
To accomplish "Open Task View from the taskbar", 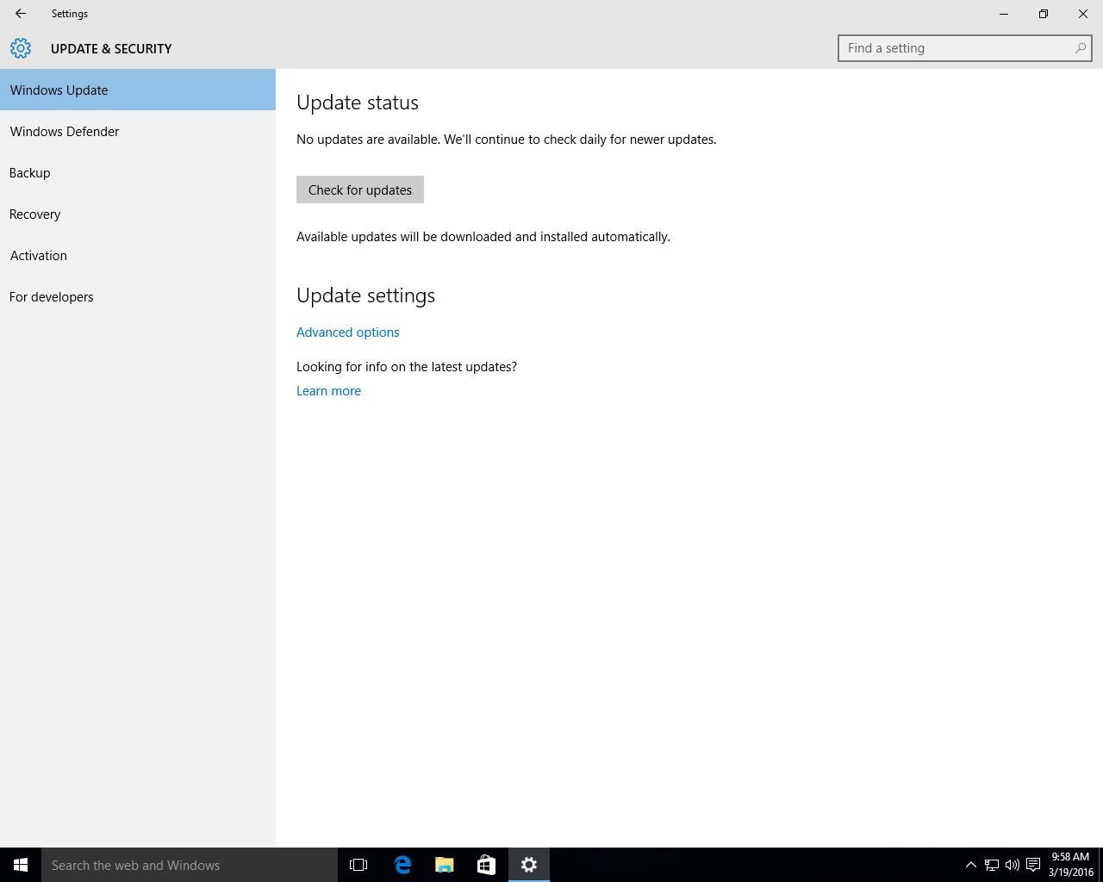I will 358,865.
